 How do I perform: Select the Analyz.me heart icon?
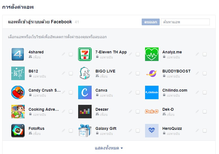pyautogui.click(x=152, y=54)
